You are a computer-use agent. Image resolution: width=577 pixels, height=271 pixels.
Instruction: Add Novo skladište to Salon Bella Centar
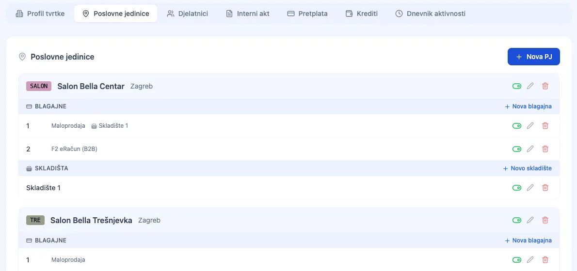coord(527,168)
